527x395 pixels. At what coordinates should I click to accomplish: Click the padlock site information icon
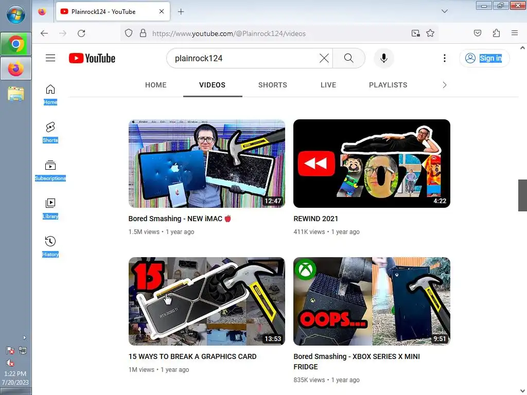pyautogui.click(x=143, y=33)
